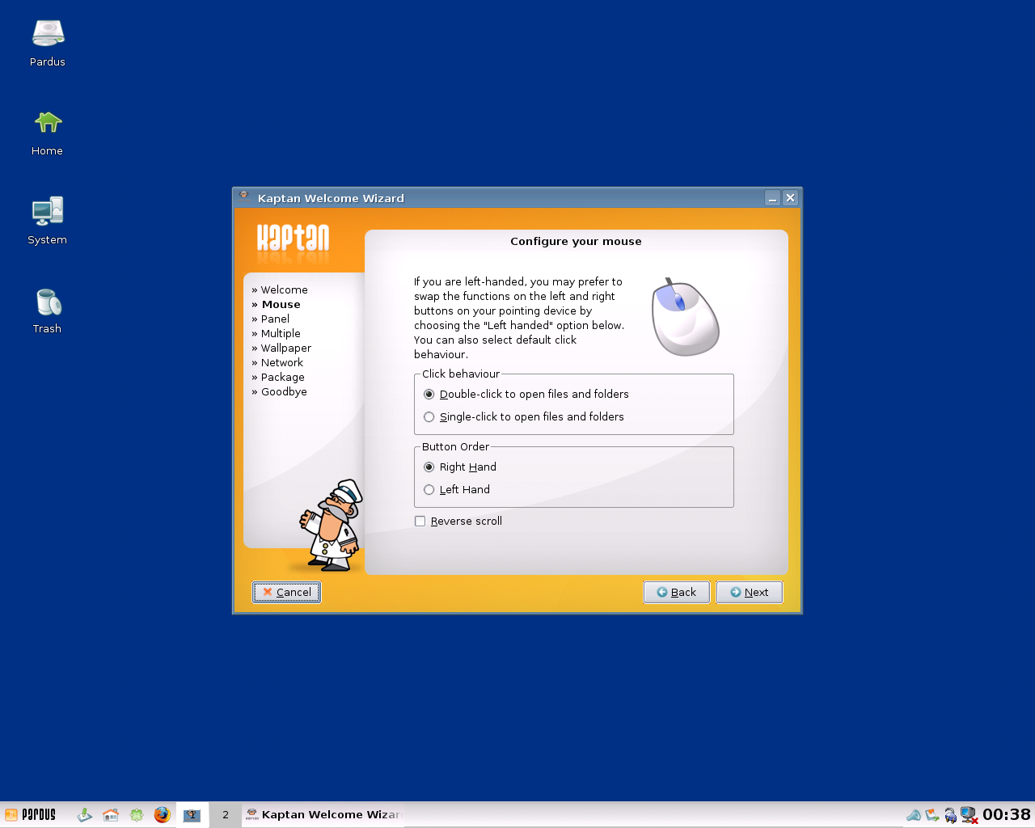
Task: Go Back to the previous wizard page
Action: click(x=677, y=592)
